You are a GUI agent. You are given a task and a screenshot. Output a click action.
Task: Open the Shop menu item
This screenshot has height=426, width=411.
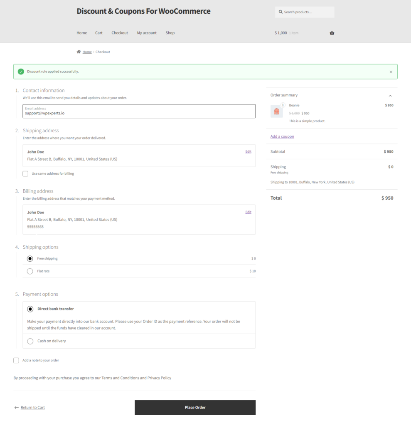coord(170,32)
